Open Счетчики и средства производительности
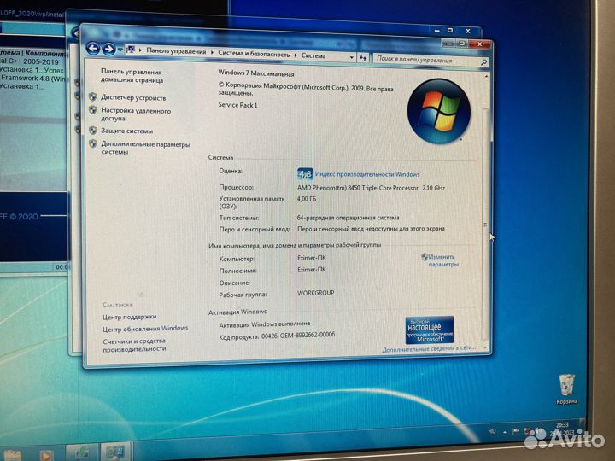Screen dimensions: 615x461 (x=134, y=345)
